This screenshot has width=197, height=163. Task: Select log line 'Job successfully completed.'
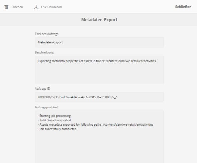[x=57, y=129]
